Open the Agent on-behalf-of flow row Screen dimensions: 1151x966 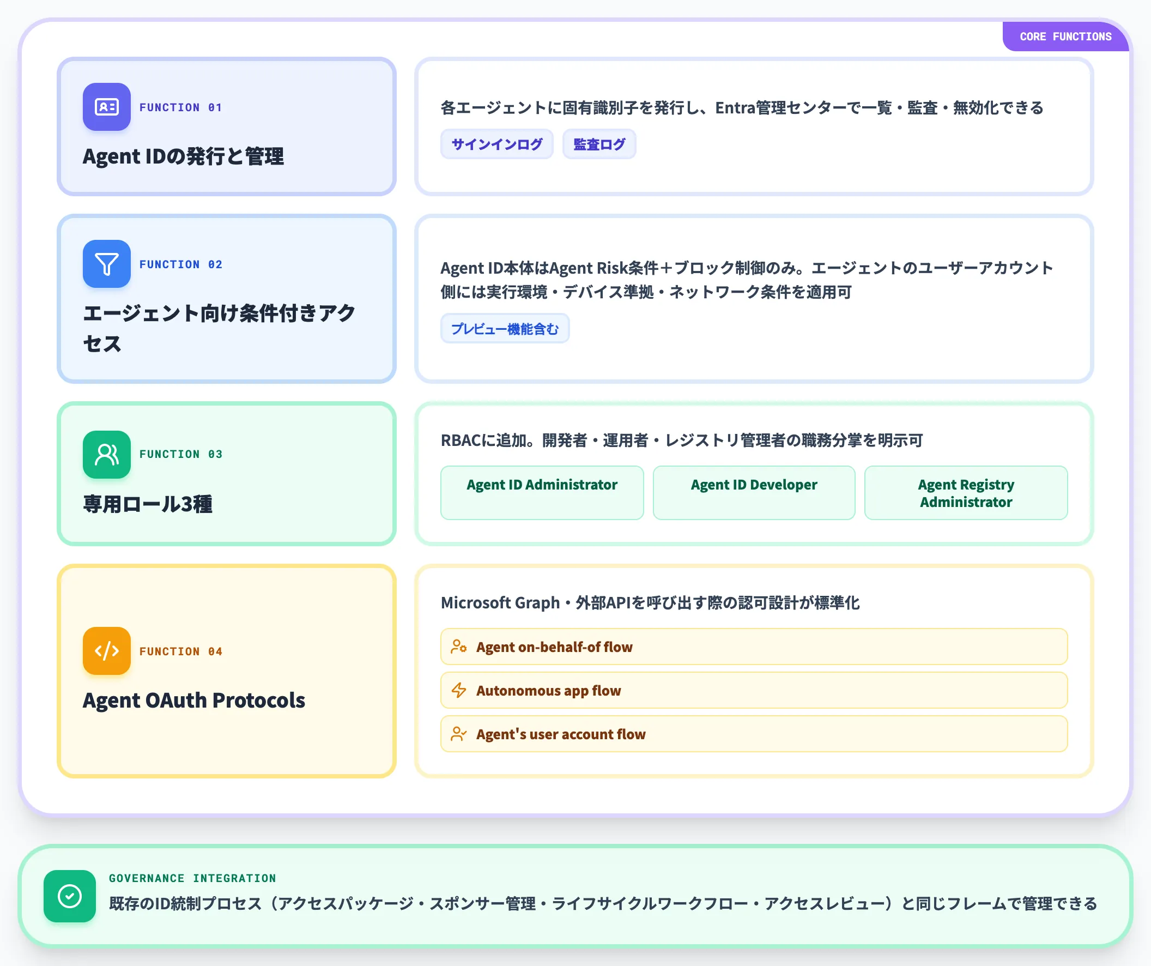(754, 647)
